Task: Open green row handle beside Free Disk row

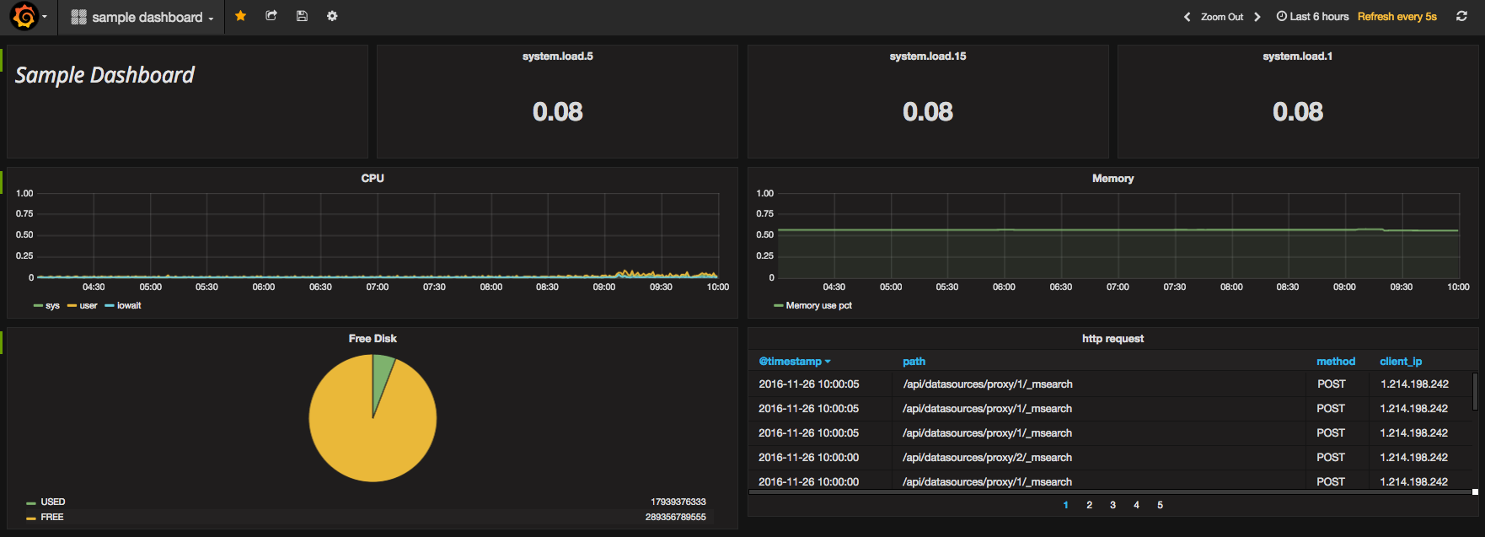Action: [x=2, y=341]
